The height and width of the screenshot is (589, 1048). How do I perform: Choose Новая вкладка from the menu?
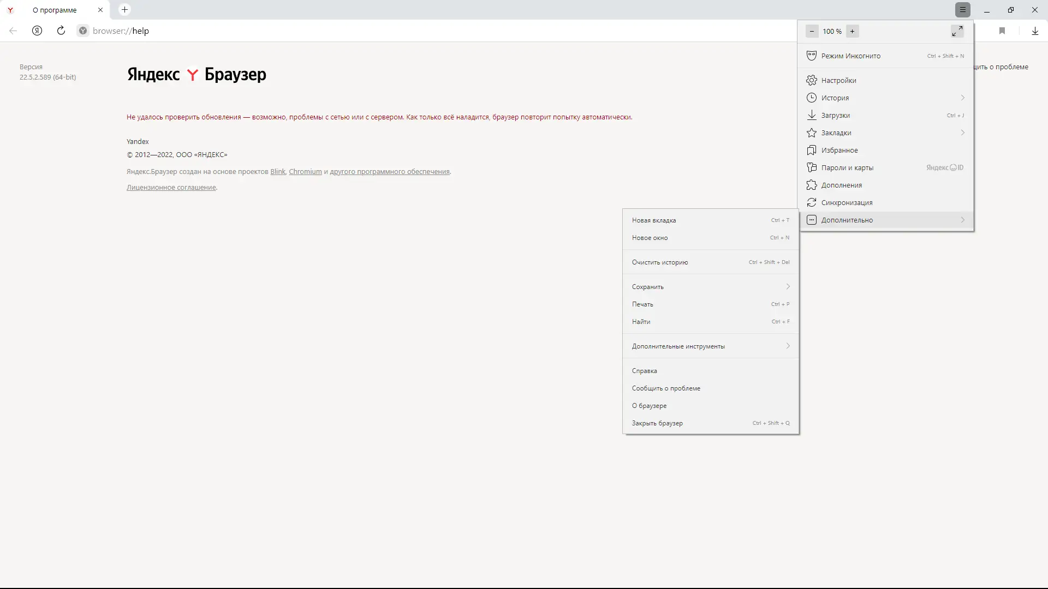654,220
